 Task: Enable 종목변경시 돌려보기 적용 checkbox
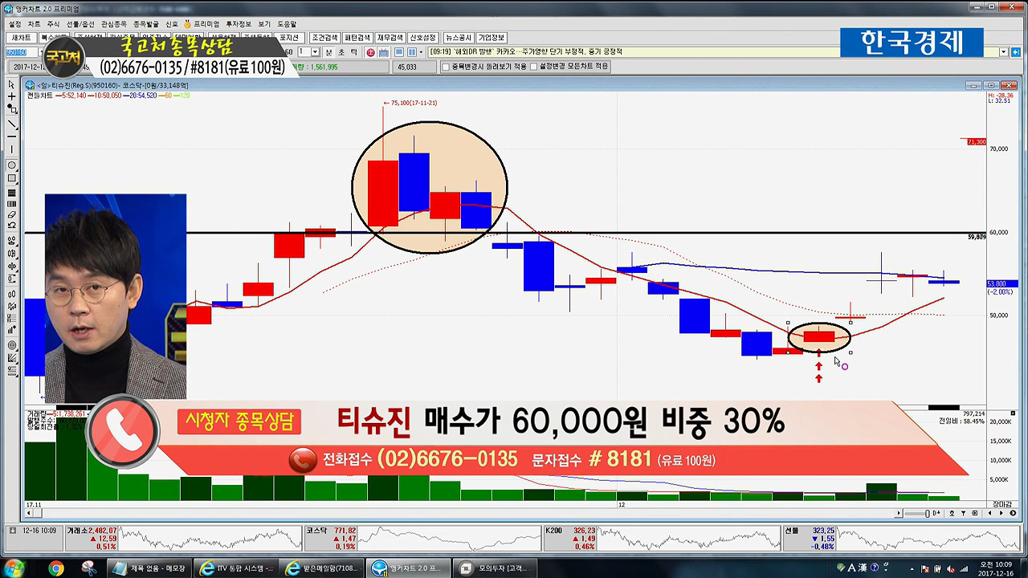pos(446,67)
